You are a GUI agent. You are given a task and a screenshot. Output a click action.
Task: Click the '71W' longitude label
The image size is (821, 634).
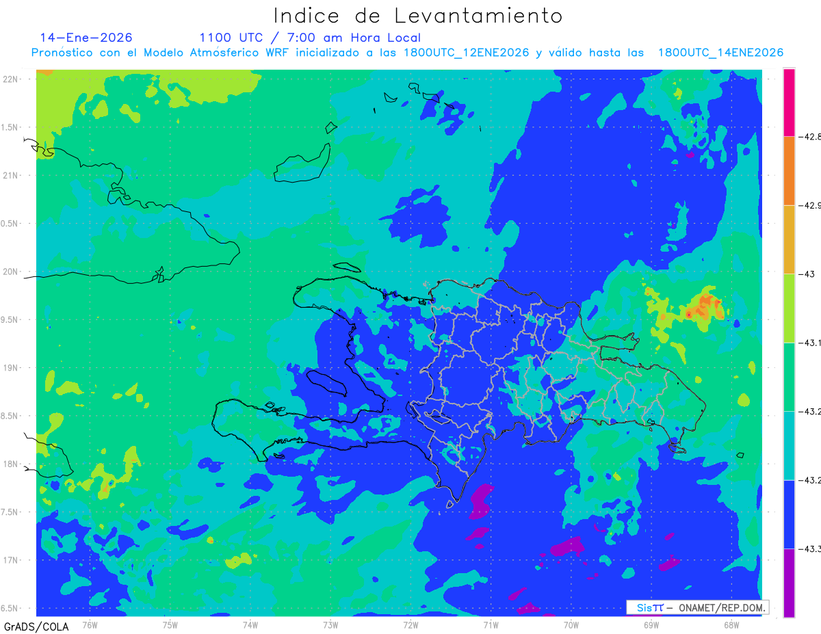click(491, 624)
